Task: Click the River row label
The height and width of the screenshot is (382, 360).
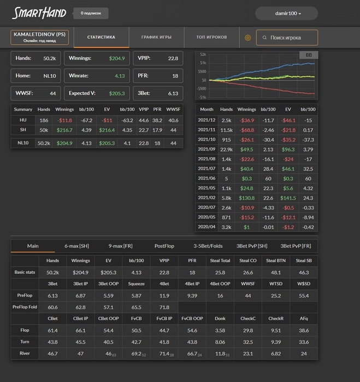Action: point(25,353)
